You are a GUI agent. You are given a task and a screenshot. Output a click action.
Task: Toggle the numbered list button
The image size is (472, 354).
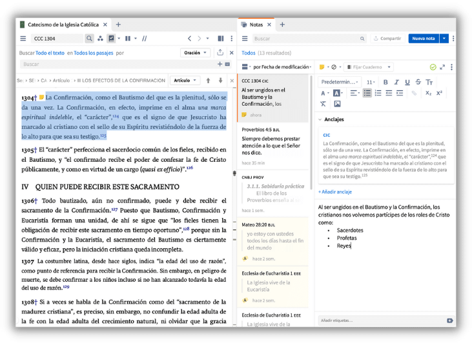coord(378,93)
